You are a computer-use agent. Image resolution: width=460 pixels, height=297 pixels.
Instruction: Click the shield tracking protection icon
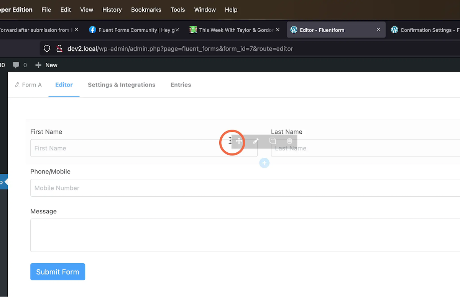(x=47, y=49)
